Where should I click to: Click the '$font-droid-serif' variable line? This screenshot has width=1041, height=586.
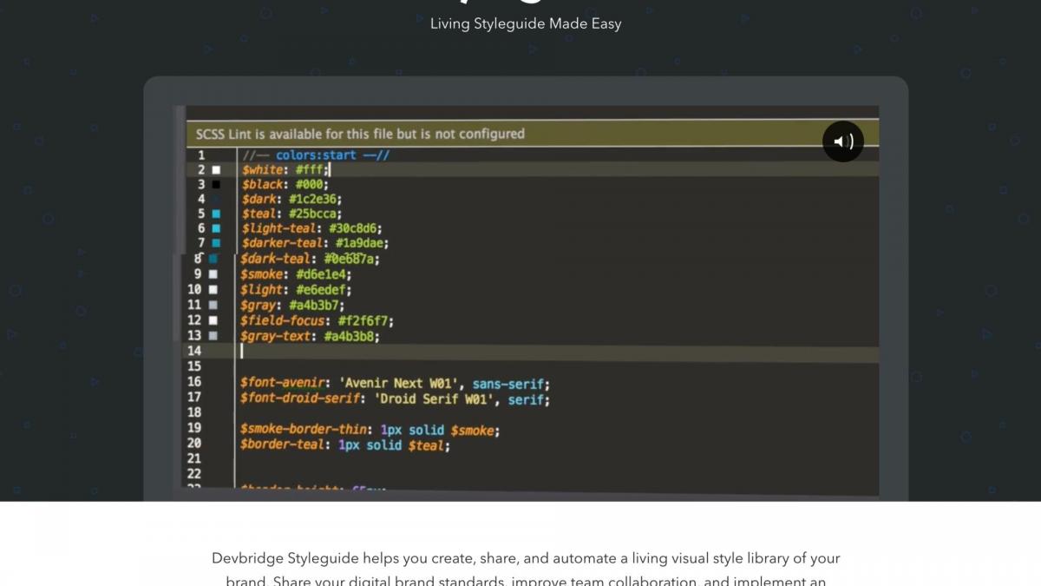395,399
